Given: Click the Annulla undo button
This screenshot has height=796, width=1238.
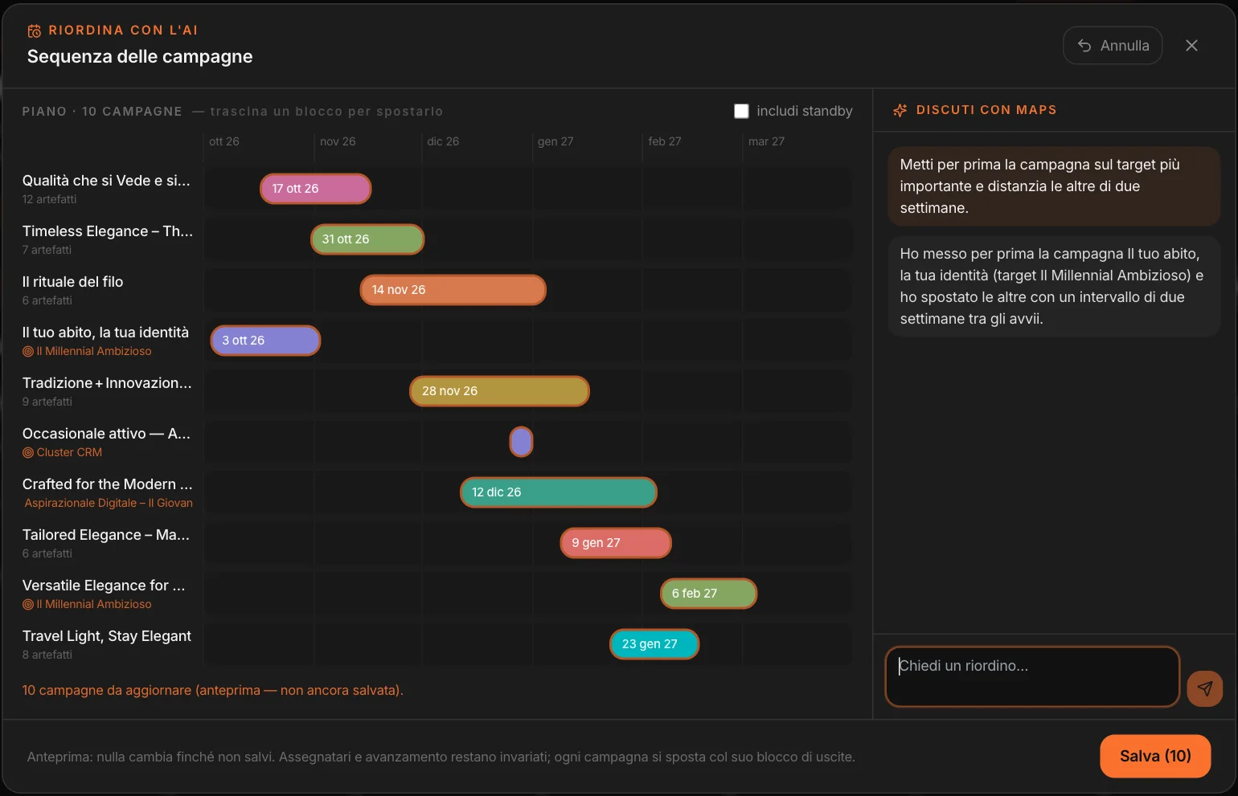Looking at the screenshot, I should click(1113, 46).
